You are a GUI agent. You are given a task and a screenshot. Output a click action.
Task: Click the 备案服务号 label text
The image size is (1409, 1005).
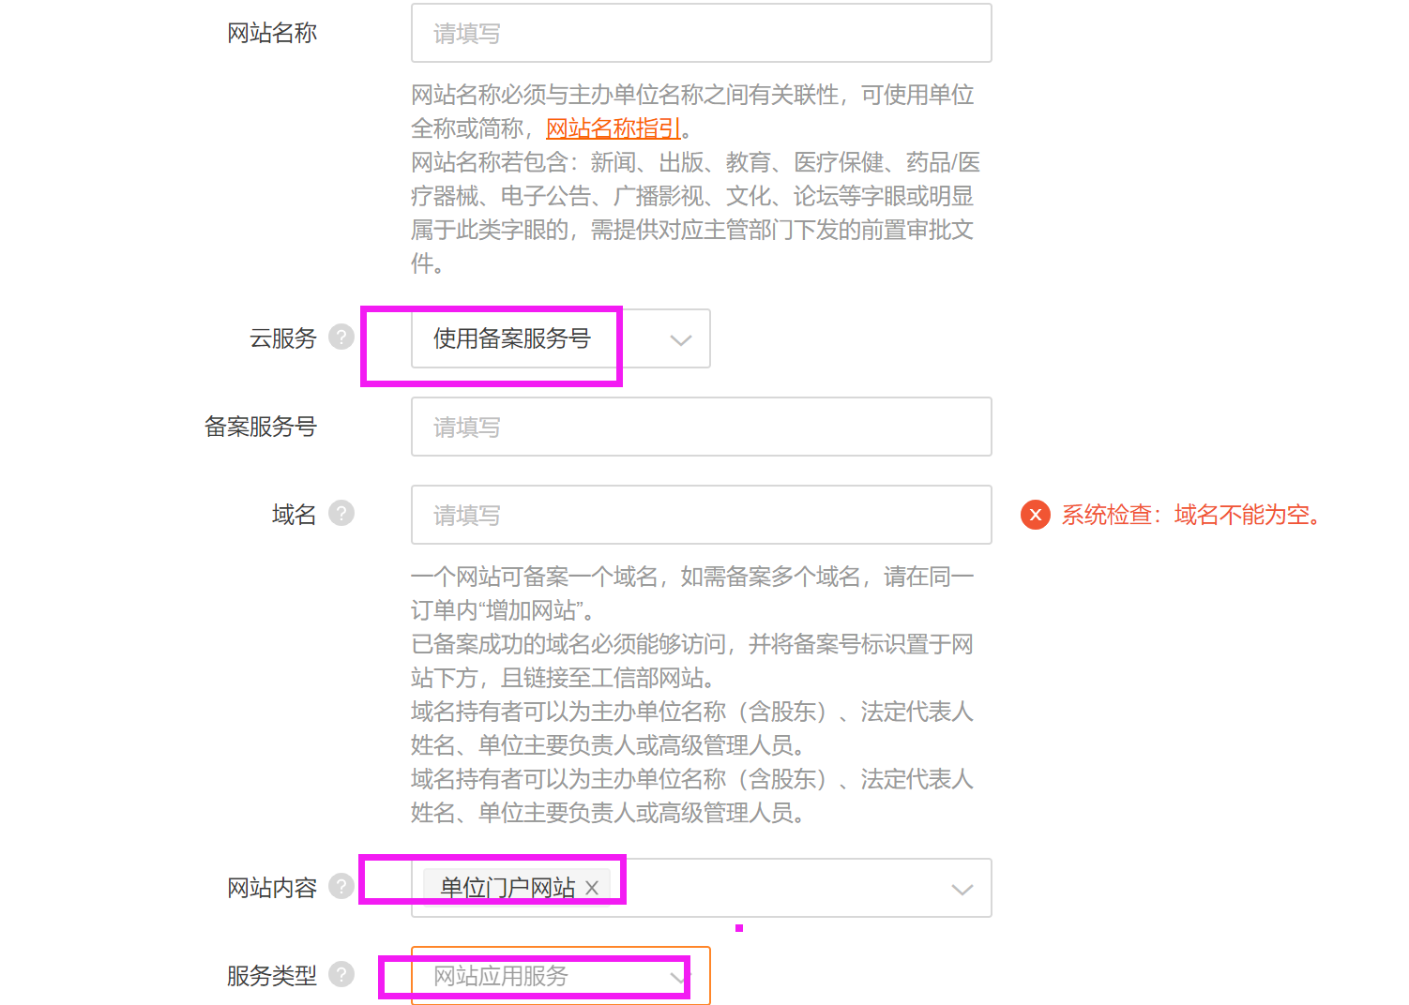click(x=261, y=427)
